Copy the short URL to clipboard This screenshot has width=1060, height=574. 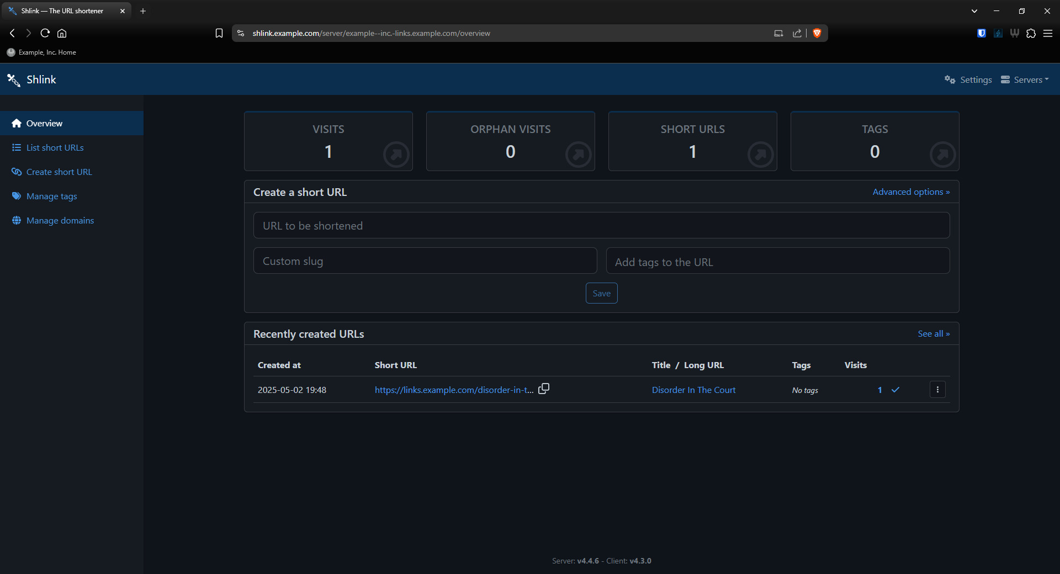point(544,389)
